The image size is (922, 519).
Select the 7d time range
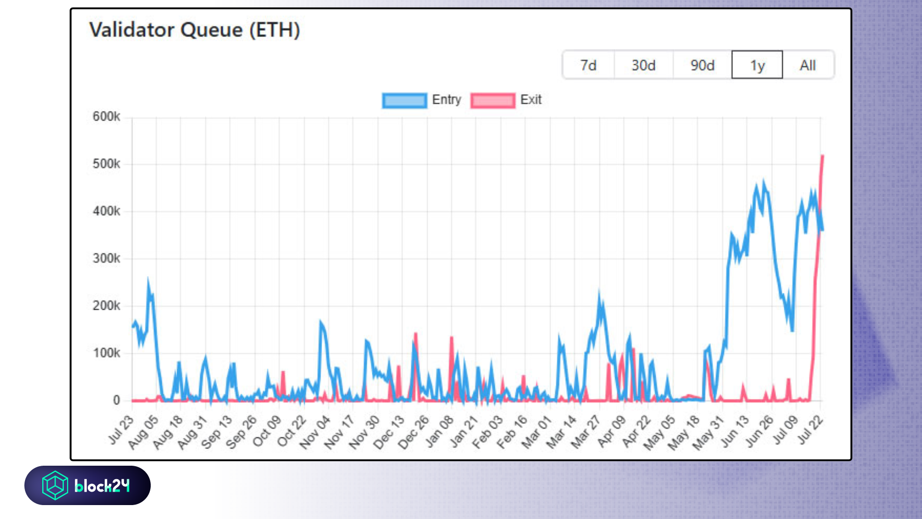(588, 65)
